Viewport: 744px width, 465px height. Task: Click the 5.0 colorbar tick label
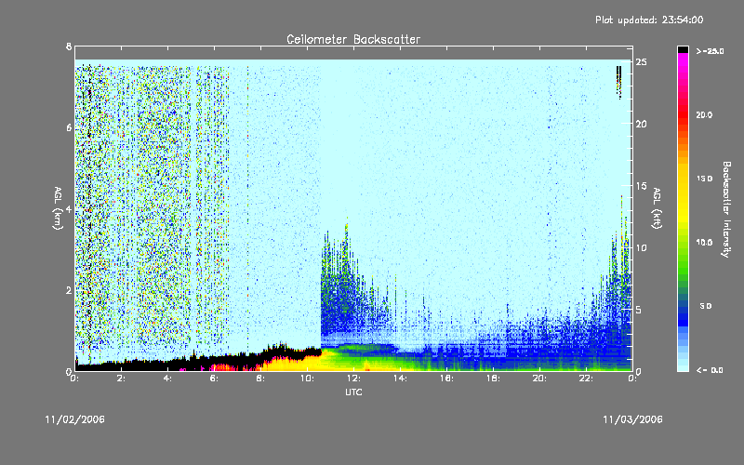click(x=706, y=306)
